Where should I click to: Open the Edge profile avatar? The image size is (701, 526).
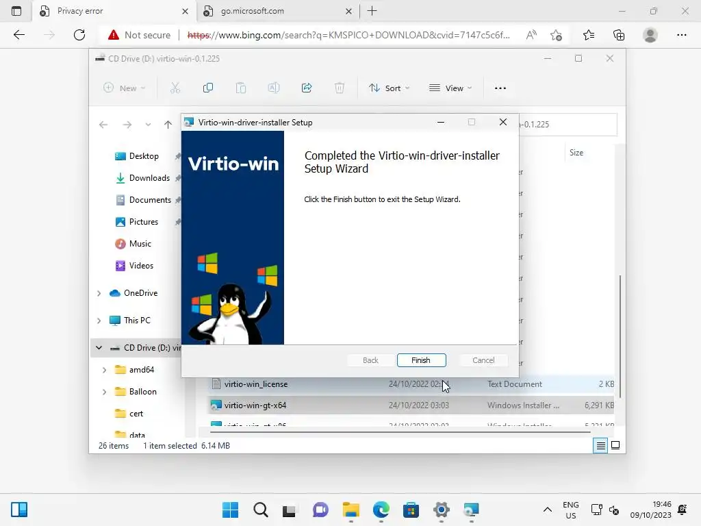click(x=650, y=35)
